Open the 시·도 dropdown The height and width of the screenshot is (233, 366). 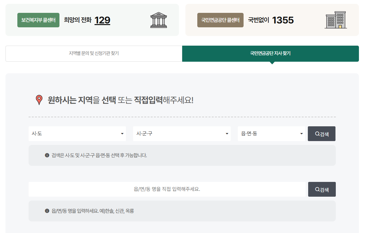77,133
